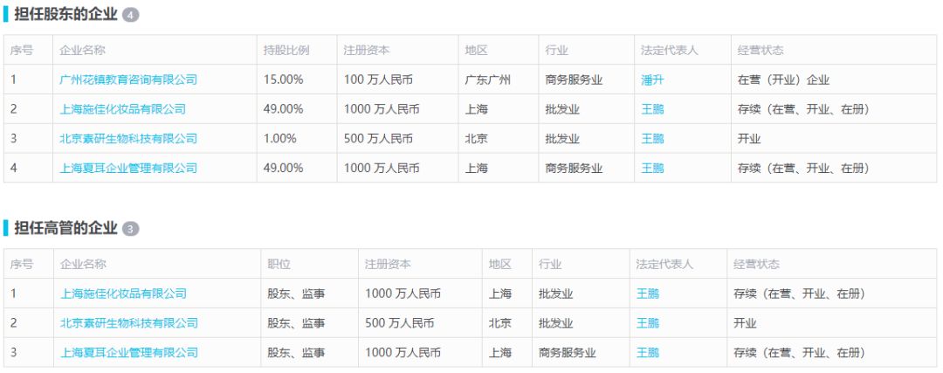943x373 pixels.
Task: Click 王鹏 in executive row 1
Action: (648, 294)
